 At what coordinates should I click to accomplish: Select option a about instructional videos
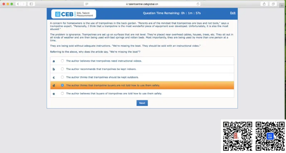[63, 61]
